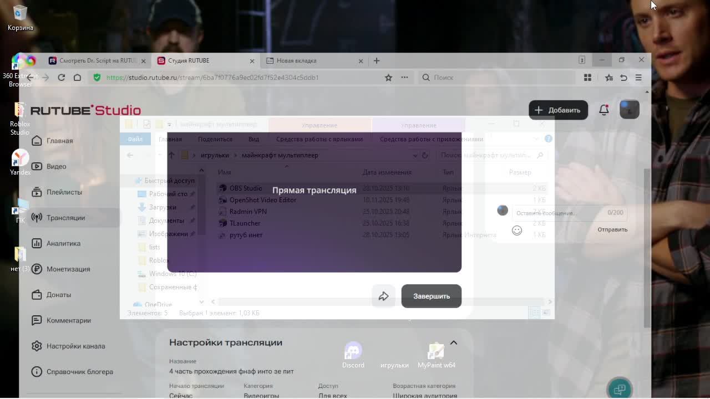Select the OpenShot Video Editor file row

click(383, 200)
